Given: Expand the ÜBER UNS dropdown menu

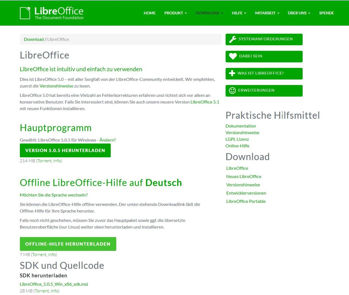Looking at the screenshot, I should 299,13.
